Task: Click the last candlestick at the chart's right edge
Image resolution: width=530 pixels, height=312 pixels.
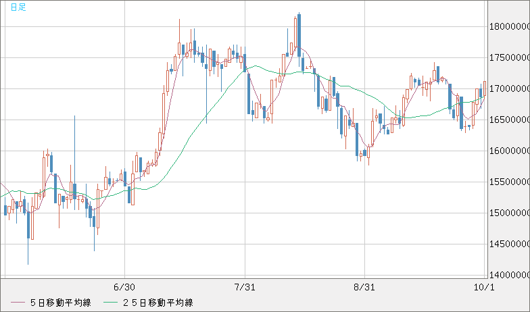Action: 484,91
